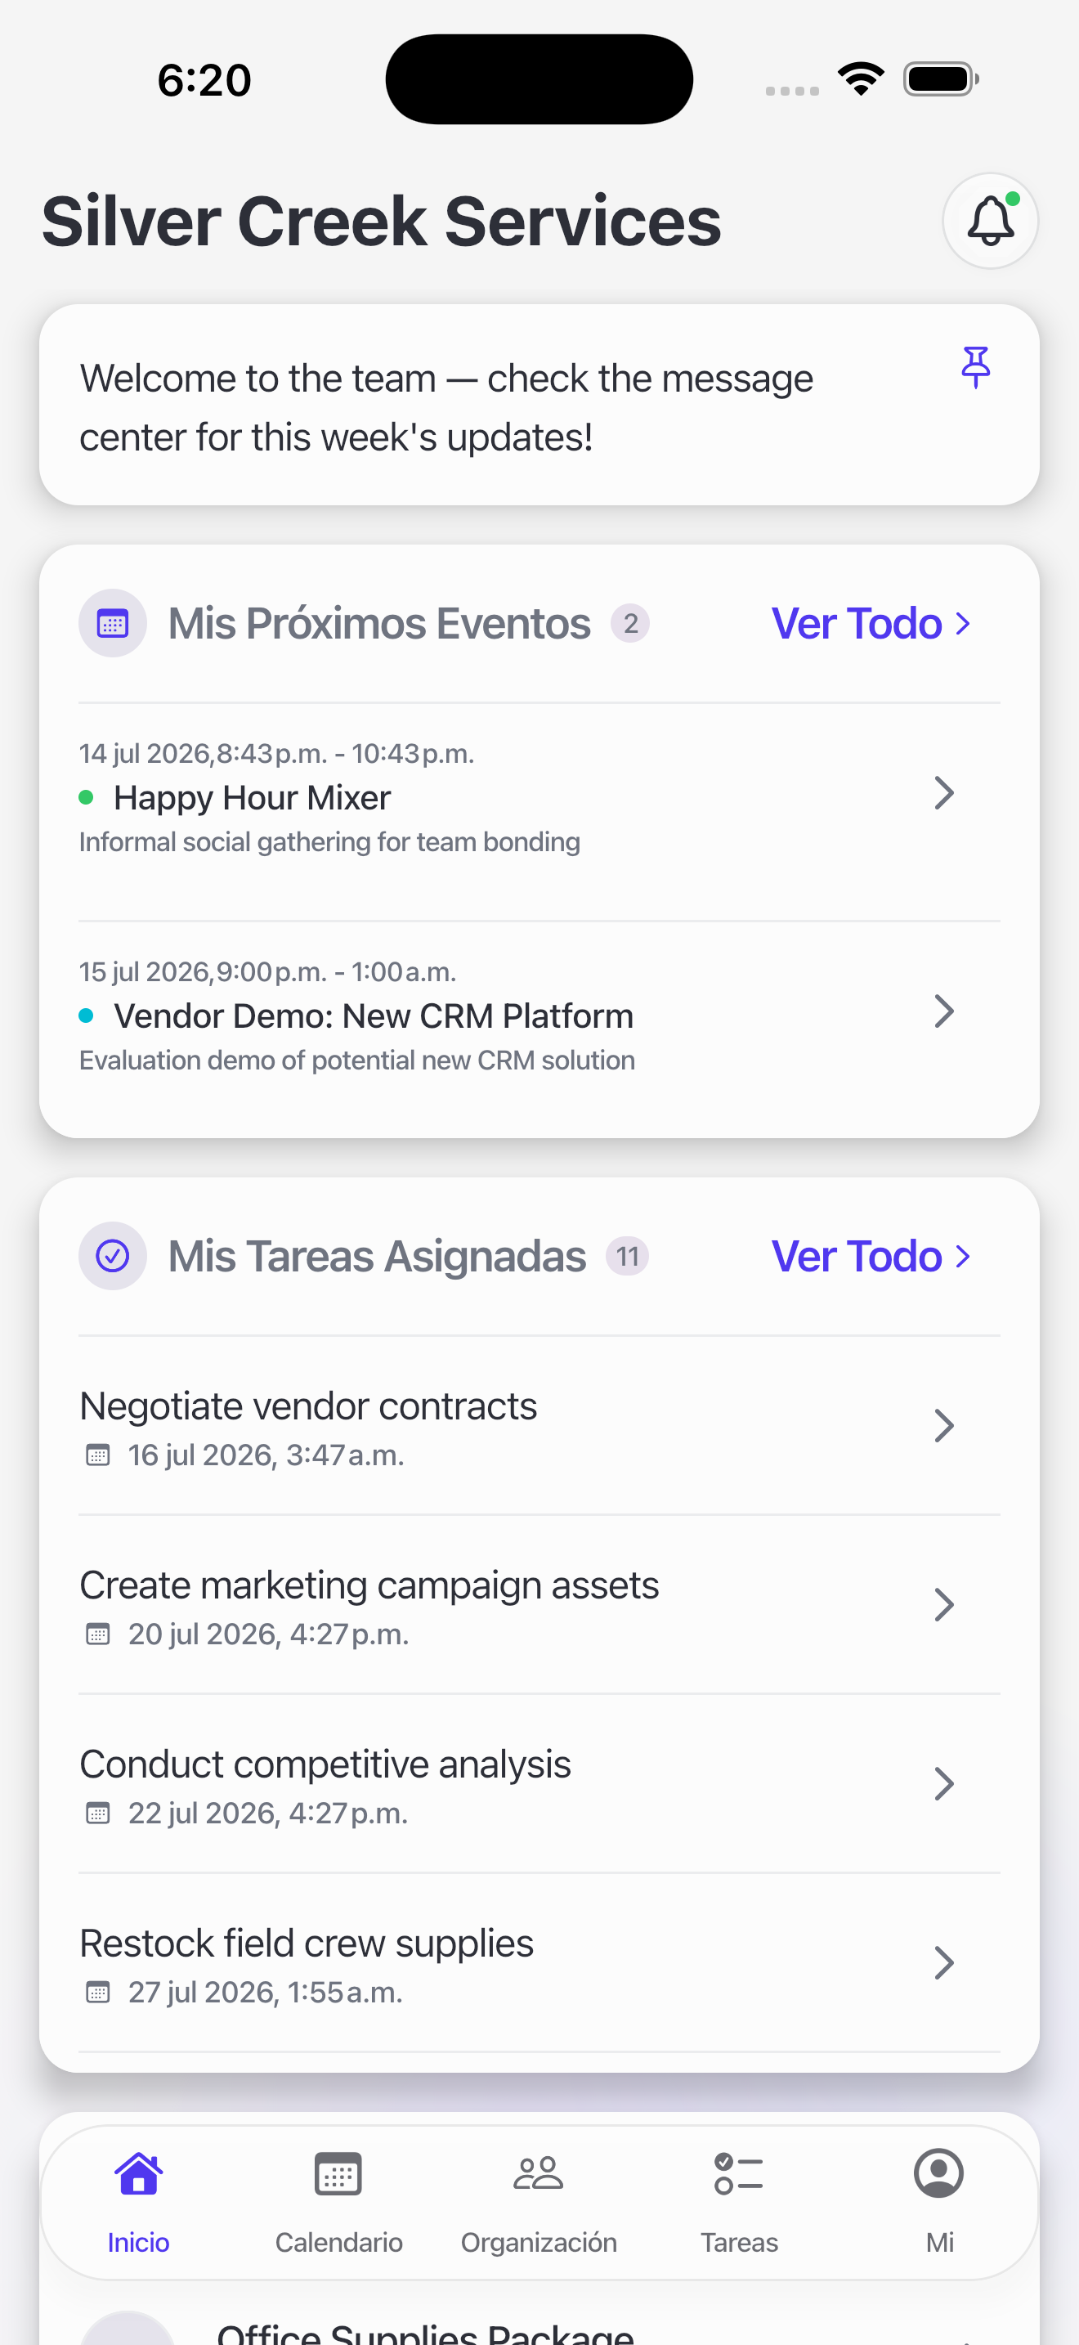Tap the tasks count badge showing 11
The image size is (1079, 2345).
click(627, 1256)
